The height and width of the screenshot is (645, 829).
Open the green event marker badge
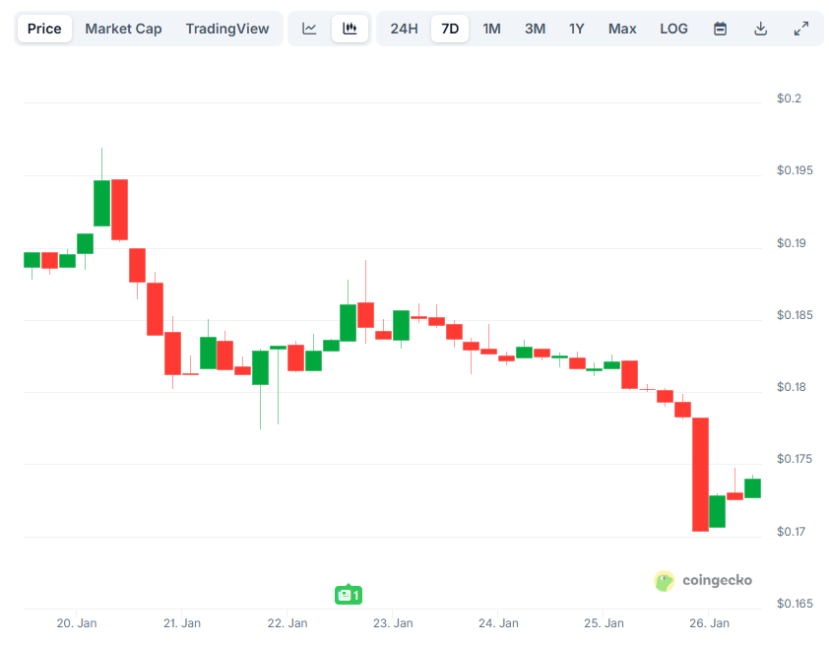[348, 595]
